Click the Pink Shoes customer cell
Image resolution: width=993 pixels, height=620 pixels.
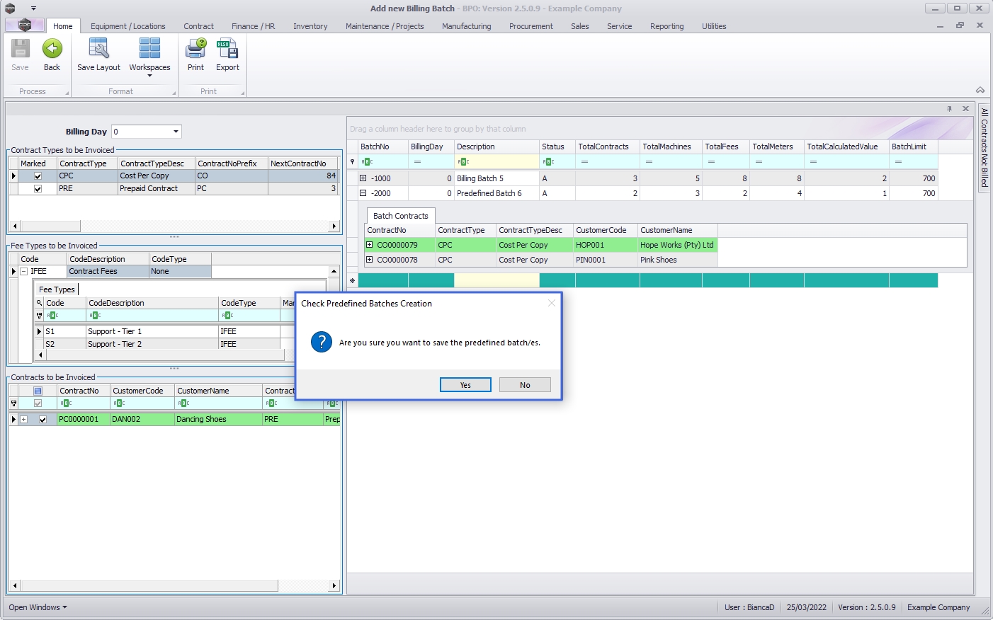677,260
